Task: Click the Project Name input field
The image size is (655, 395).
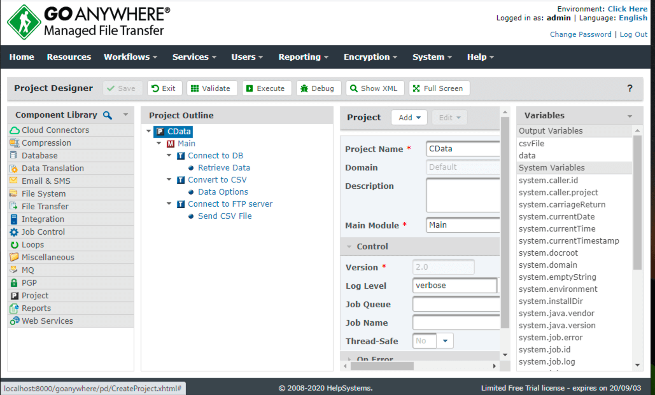Action: pyautogui.click(x=463, y=149)
